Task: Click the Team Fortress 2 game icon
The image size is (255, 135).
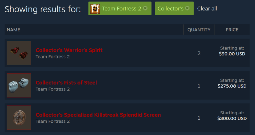Action: pyautogui.click(x=95, y=9)
